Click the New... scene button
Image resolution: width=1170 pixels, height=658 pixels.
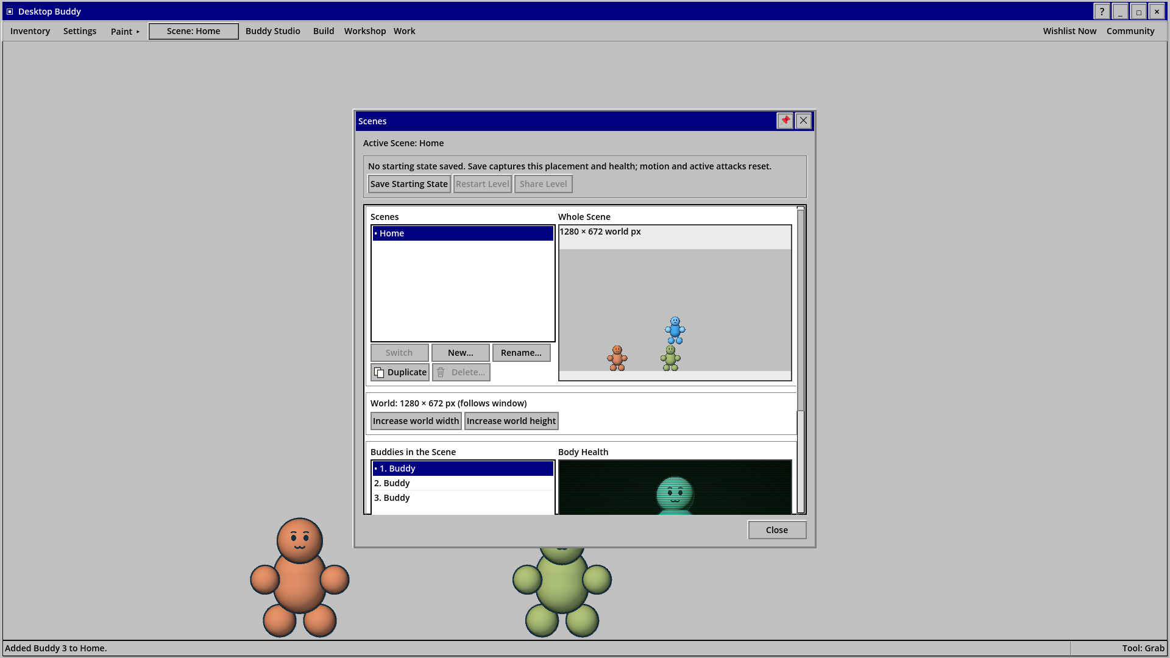pos(461,353)
